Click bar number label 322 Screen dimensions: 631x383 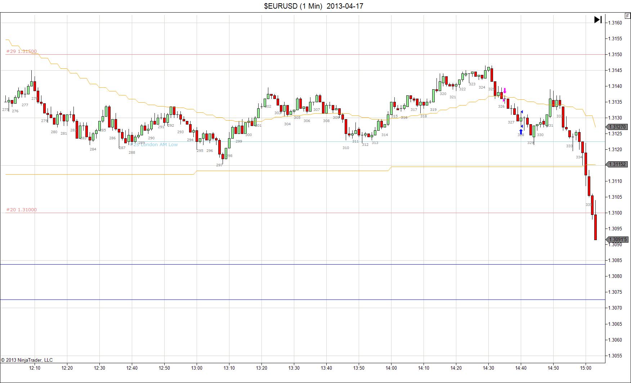pyautogui.click(x=462, y=89)
